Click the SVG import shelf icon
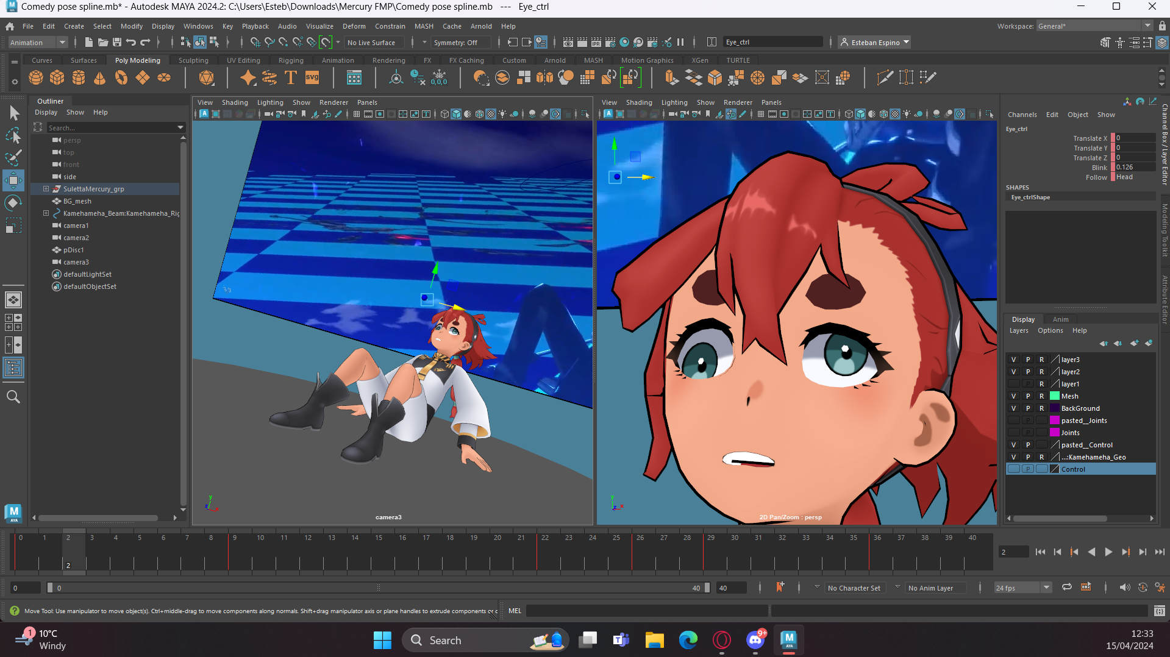 point(312,77)
